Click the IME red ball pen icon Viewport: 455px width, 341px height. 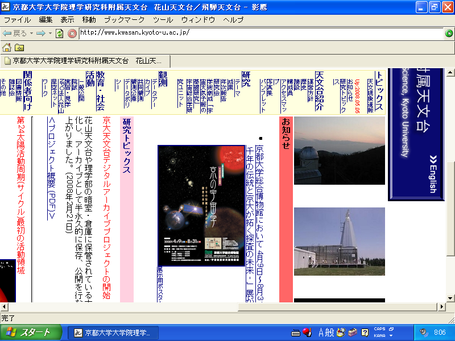307,332
